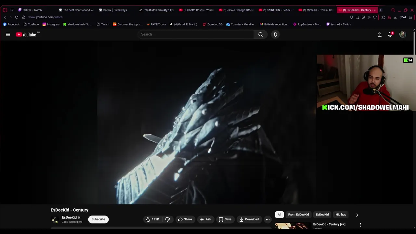Image resolution: width=416 pixels, height=234 pixels.
Task: Switch to Mimesis Official tab
Action: click(316, 10)
